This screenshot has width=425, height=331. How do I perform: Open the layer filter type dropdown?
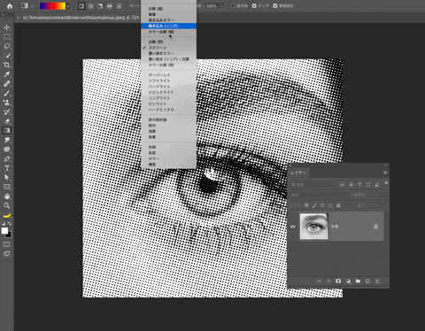312,184
